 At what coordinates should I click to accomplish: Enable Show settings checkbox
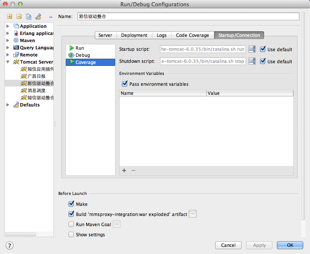coord(71,234)
